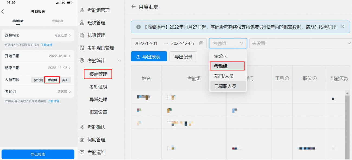Click the info icon next to 职位

tap(315, 78)
